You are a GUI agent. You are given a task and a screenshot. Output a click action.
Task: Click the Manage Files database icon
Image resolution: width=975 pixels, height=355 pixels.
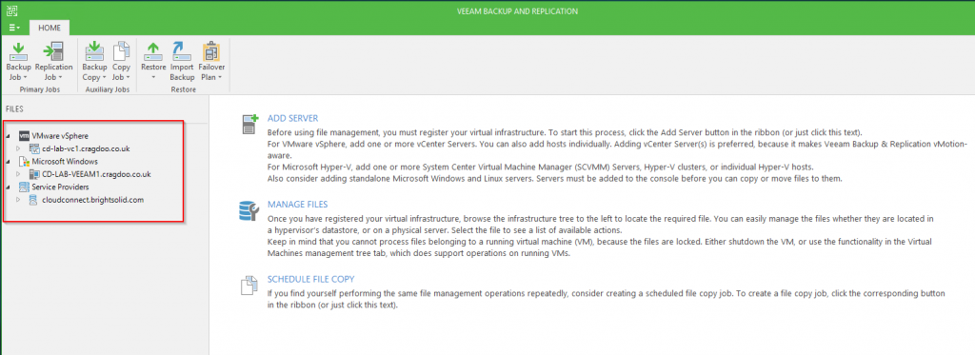pos(249,210)
